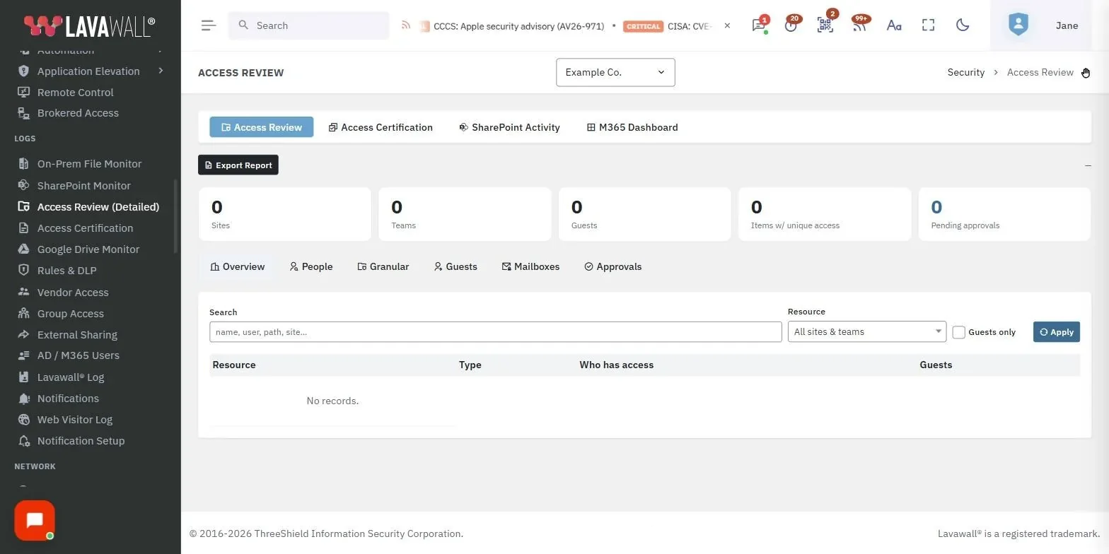The width and height of the screenshot is (1109, 554).
Task: Switch to the SharePoint Activity tab
Action: click(509, 127)
